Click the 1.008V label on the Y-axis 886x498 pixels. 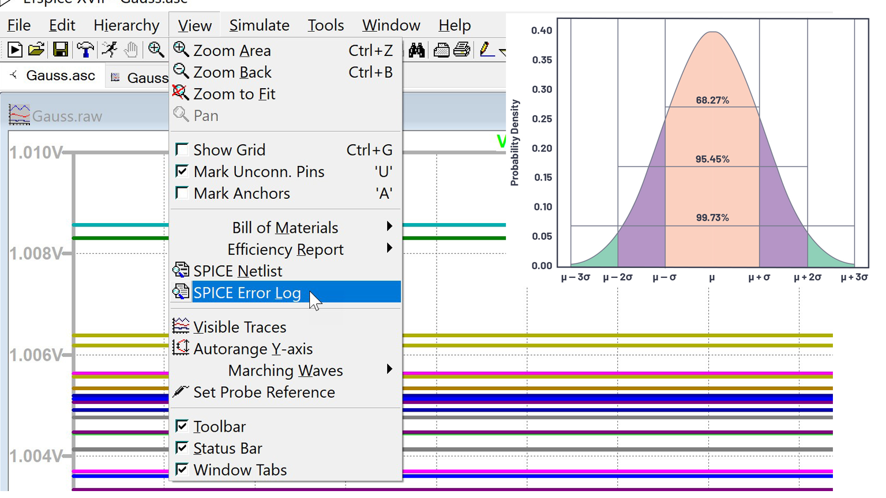coord(35,254)
